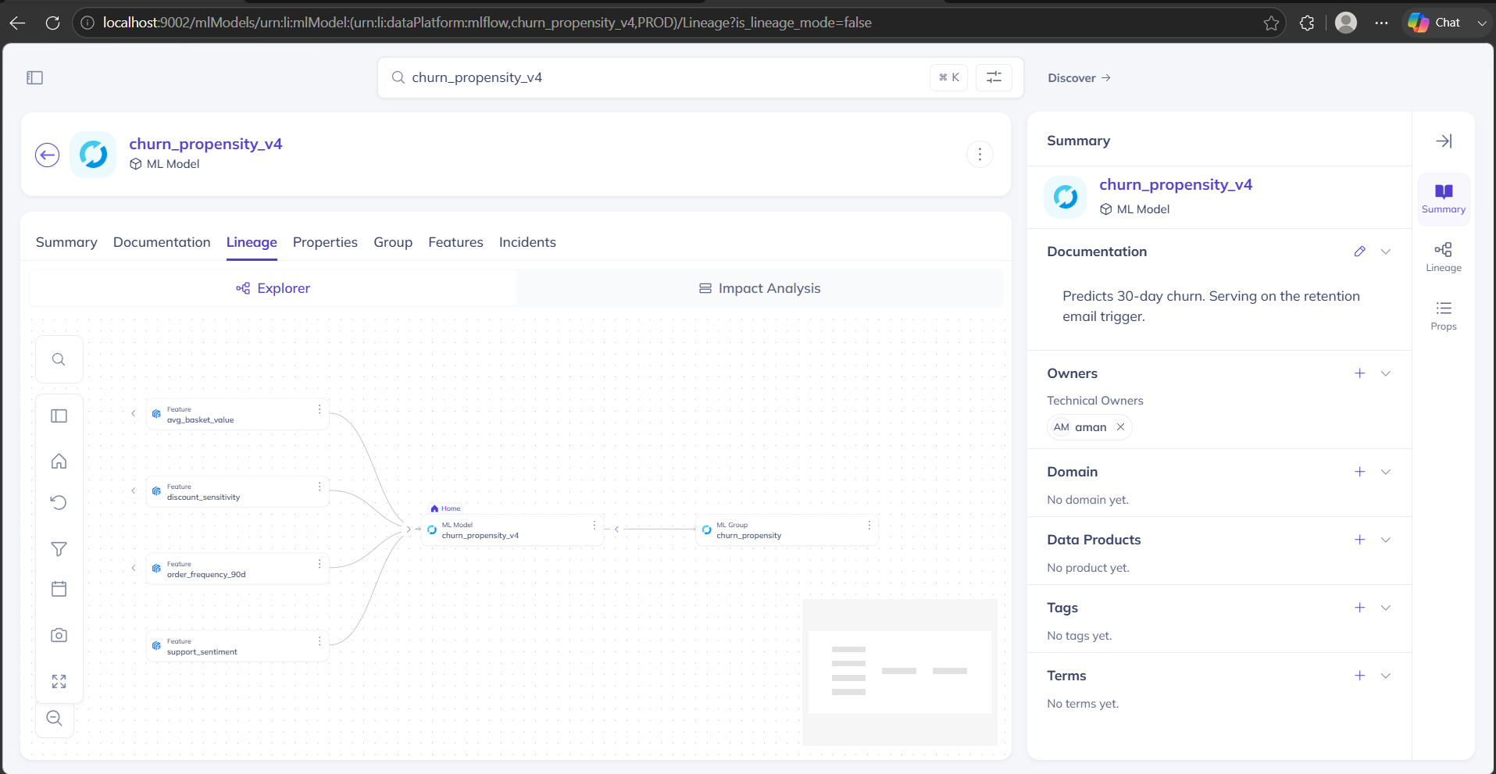Collapse upstream arrow on churn_propensity_v4 node
The height and width of the screenshot is (774, 1496).
(x=409, y=530)
